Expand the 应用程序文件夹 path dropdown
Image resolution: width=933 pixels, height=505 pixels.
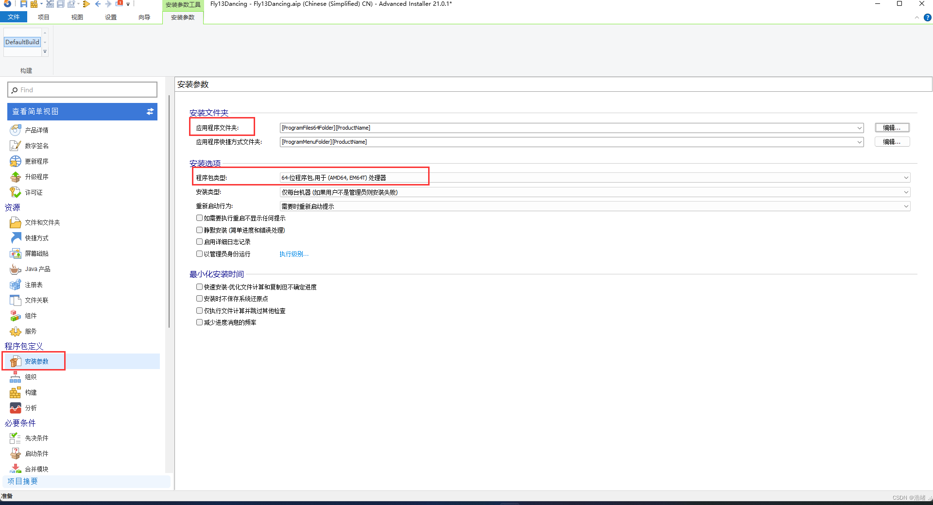point(859,128)
